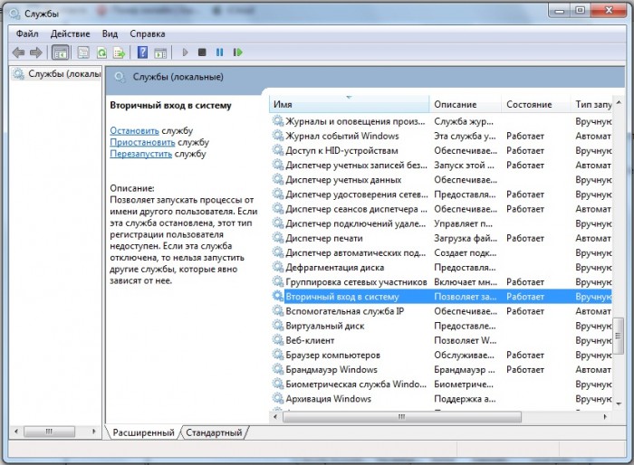Toggle the console tree pane toolbar icon
This screenshot has width=634, height=465.
click(x=61, y=52)
